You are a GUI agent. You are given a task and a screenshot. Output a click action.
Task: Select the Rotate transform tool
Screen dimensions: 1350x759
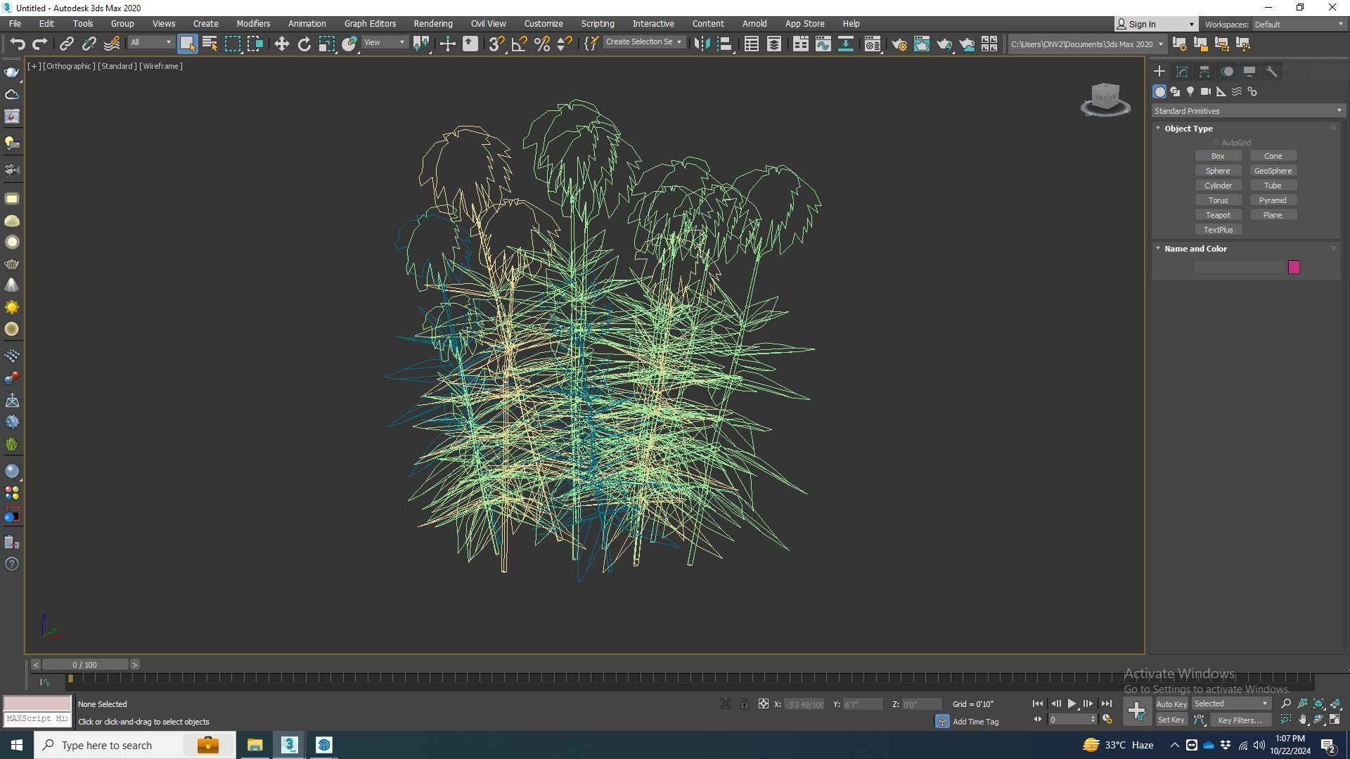tap(304, 44)
